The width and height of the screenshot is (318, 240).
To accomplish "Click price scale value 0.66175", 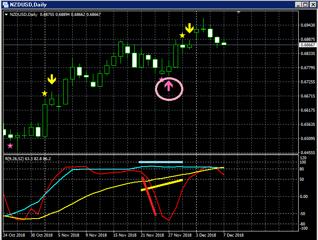I will [308, 110].
